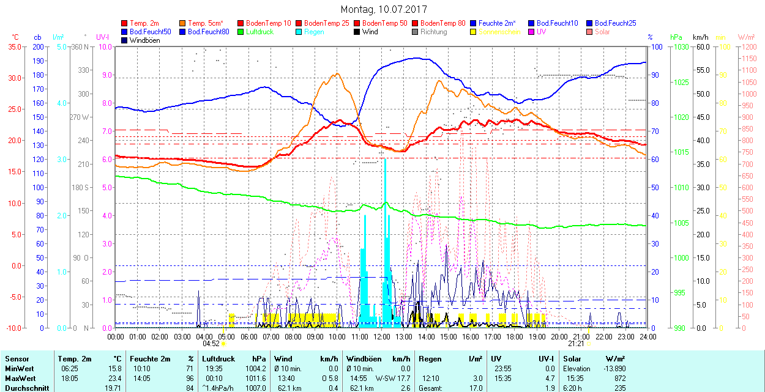Click the black Wind legend swatch
Image resolution: width=765 pixels, height=392 pixels.
point(356,32)
